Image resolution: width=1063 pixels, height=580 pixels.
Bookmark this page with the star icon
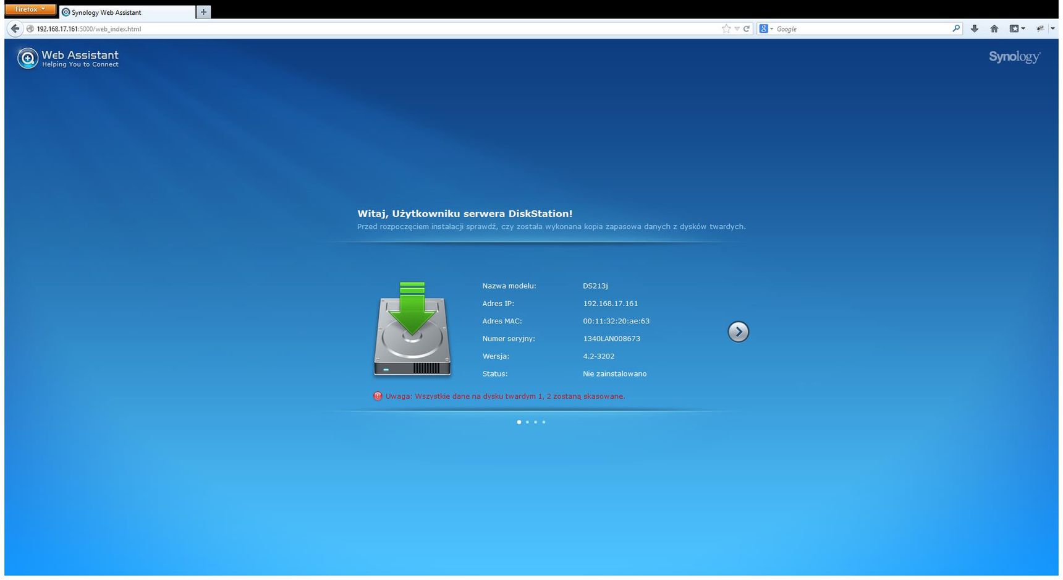tap(726, 28)
